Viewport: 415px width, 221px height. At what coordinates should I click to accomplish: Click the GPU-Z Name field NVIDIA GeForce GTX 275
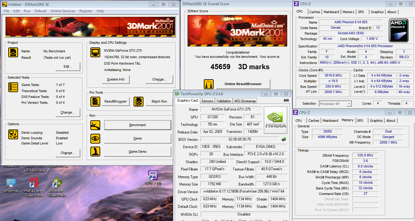(x=231, y=109)
